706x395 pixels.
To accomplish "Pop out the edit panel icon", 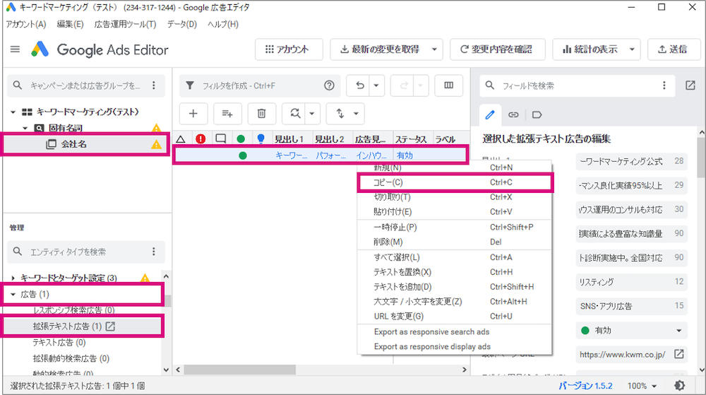I will (x=690, y=85).
